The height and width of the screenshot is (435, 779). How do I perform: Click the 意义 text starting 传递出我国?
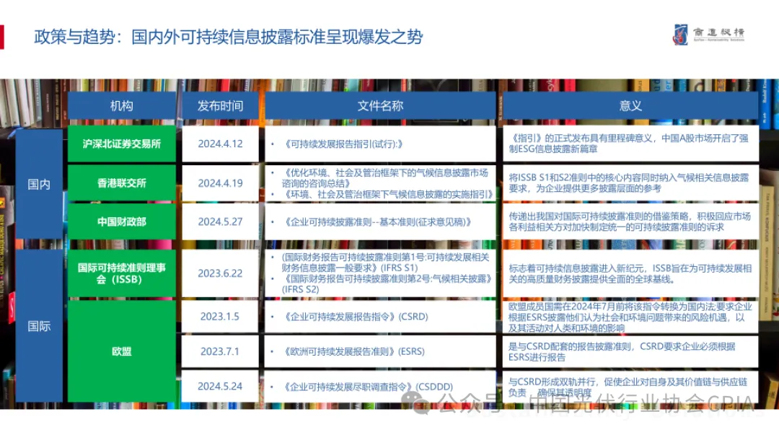coord(630,221)
